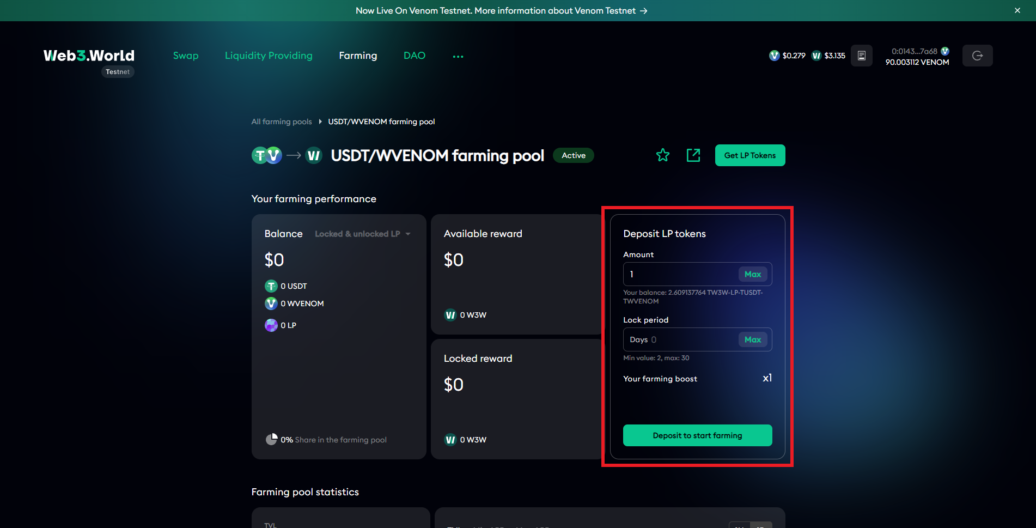The image size is (1036, 528).
Task: Click Deposit to start farming
Action: coord(697,435)
